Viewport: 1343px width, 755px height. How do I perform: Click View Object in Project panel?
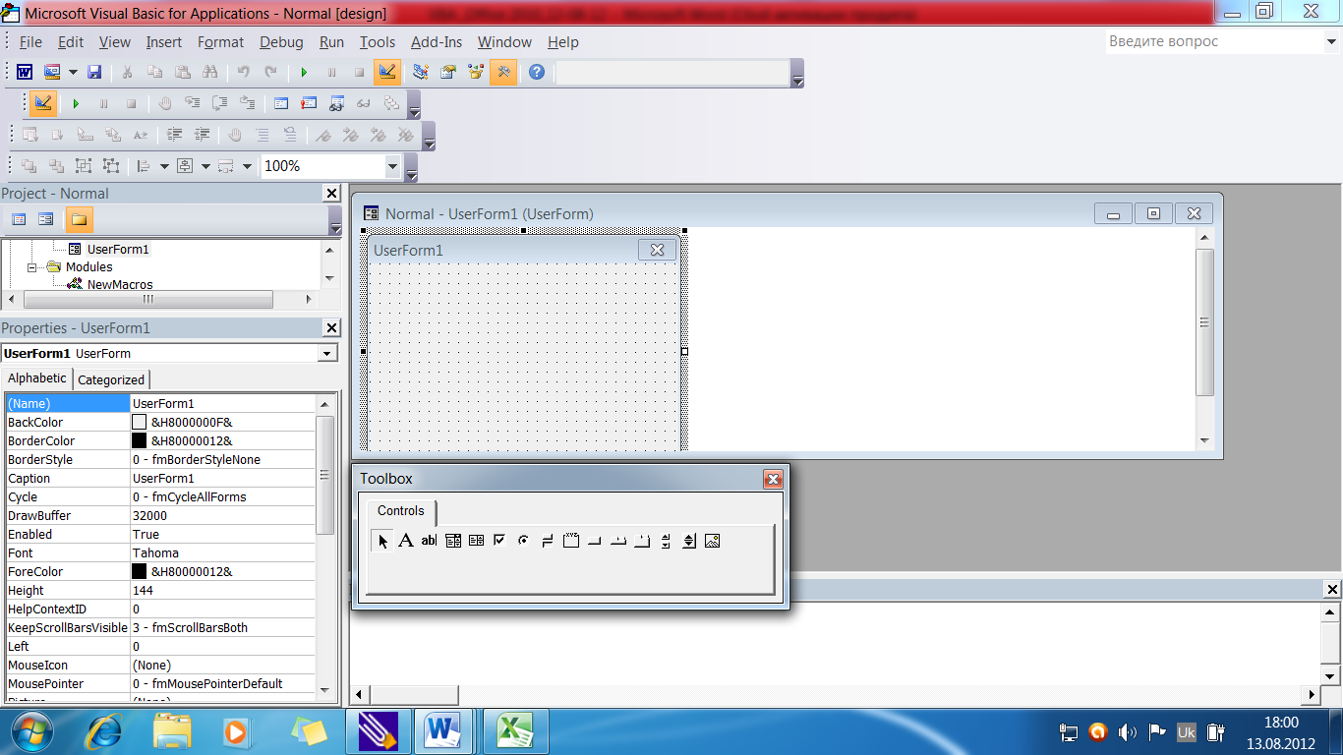pos(45,219)
